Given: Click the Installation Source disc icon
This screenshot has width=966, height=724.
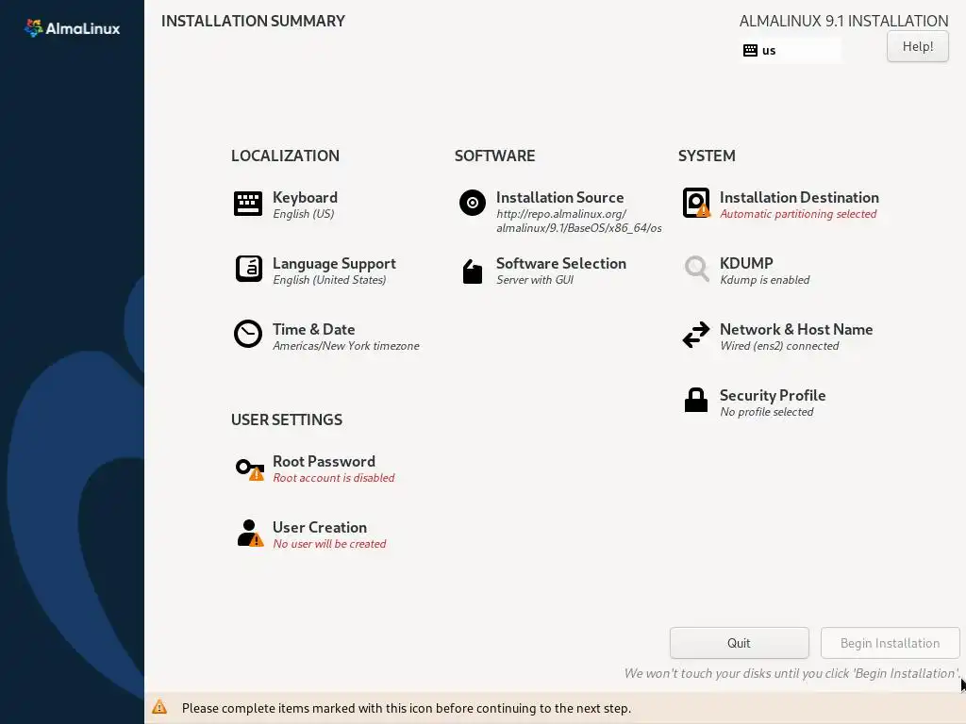Looking at the screenshot, I should [x=473, y=203].
